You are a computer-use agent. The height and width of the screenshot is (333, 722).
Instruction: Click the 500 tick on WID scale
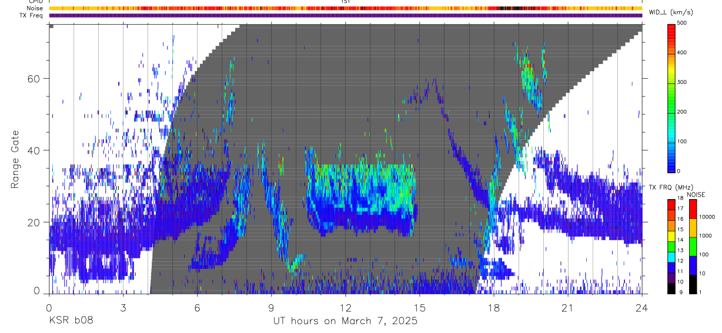click(x=683, y=23)
